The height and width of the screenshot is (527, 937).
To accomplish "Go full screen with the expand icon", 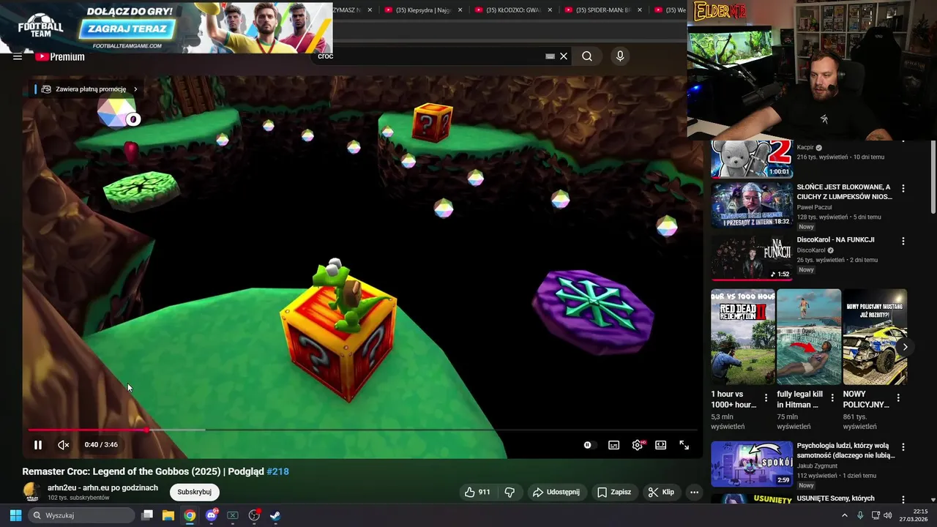I will tap(684, 445).
